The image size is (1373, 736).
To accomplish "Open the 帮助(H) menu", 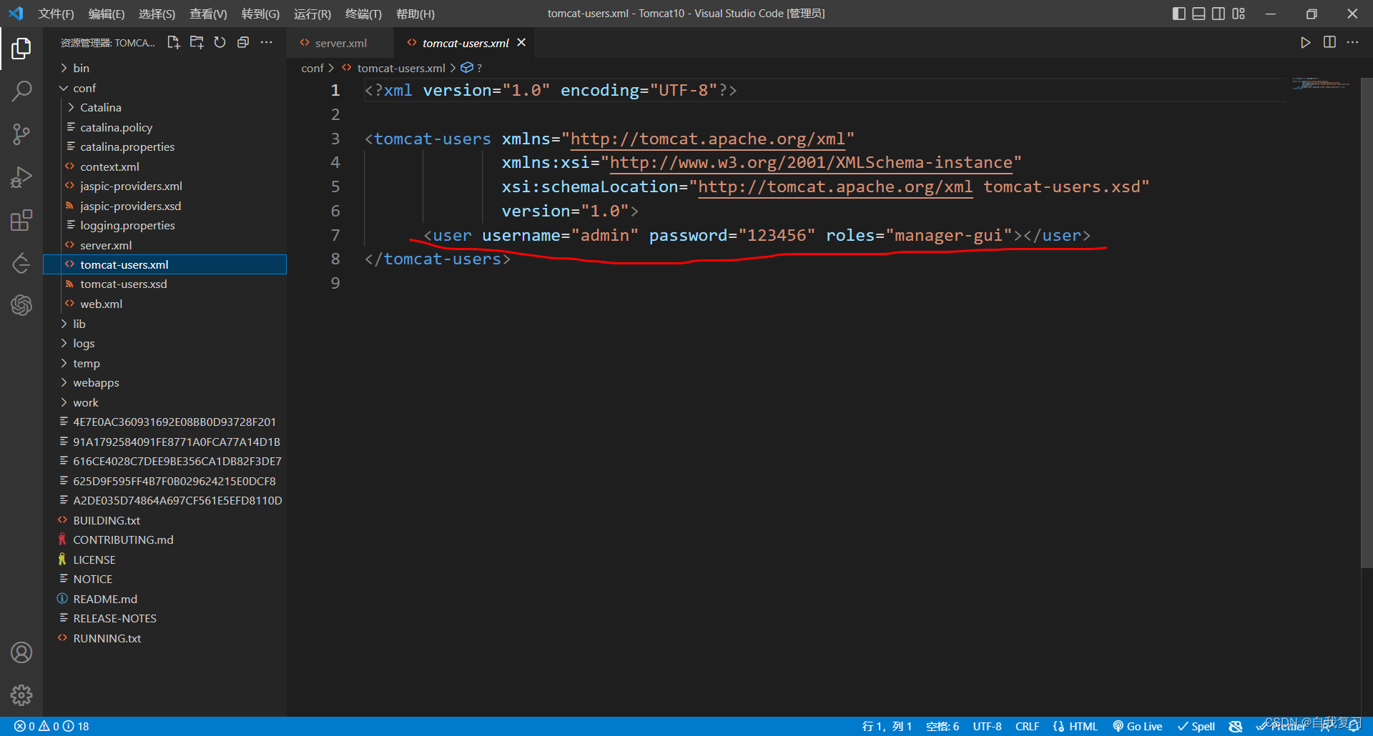I will [415, 14].
